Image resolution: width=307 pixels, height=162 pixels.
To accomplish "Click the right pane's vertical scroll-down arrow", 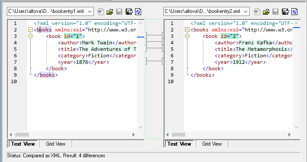I will [297, 128].
